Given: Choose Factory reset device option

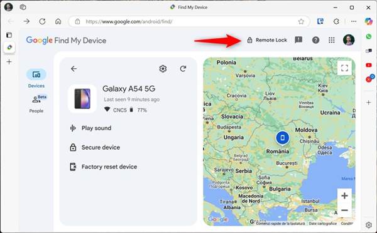Looking at the screenshot, I should (x=104, y=167).
